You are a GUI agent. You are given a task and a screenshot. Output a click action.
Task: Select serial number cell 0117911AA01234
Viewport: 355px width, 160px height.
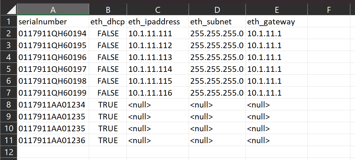click(x=53, y=105)
